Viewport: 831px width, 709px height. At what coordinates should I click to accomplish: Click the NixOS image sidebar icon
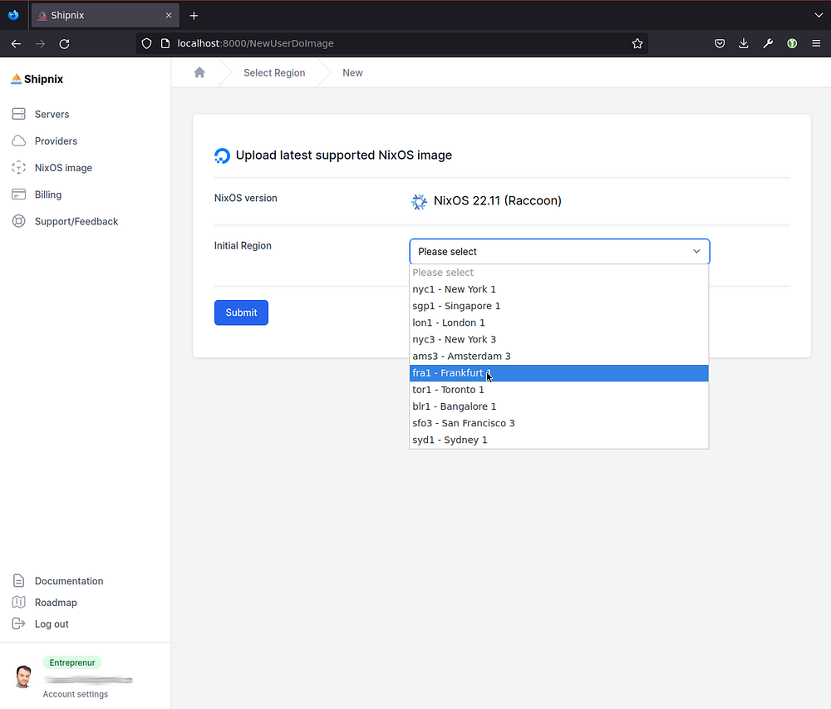tap(18, 167)
